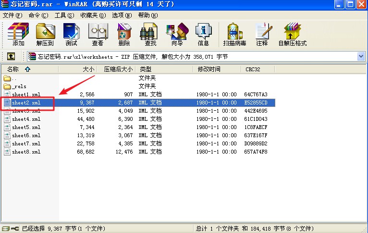Image resolution: width=368 pixels, height=233 pixels.
Task: Click the Info (信息) toolbar icon
Action: click(x=203, y=34)
